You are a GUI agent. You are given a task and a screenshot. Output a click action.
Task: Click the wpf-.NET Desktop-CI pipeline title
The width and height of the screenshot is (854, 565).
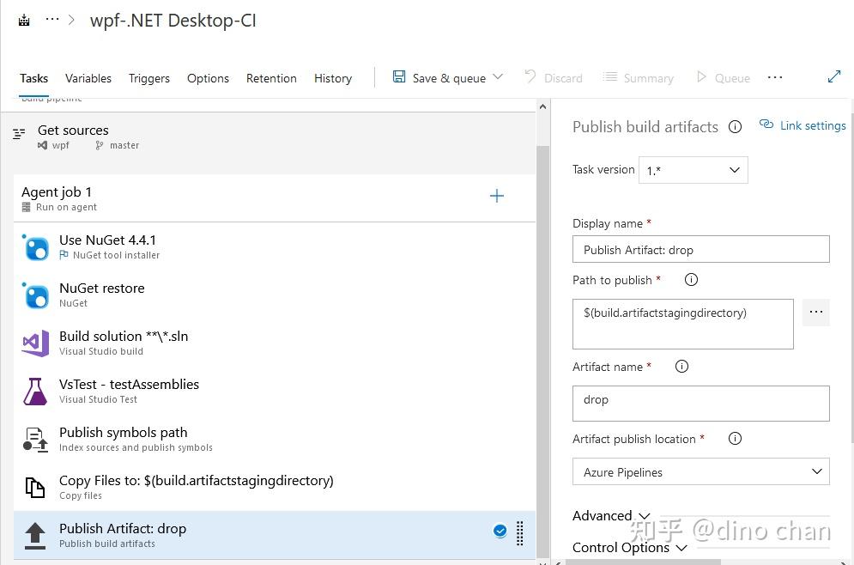[173, 20]
